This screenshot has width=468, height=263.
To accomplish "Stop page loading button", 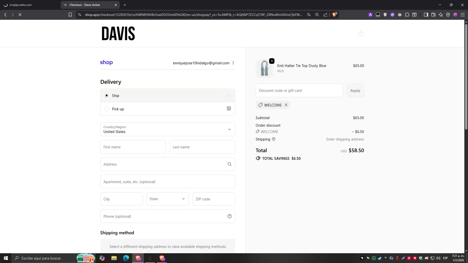I will (20, 15).
